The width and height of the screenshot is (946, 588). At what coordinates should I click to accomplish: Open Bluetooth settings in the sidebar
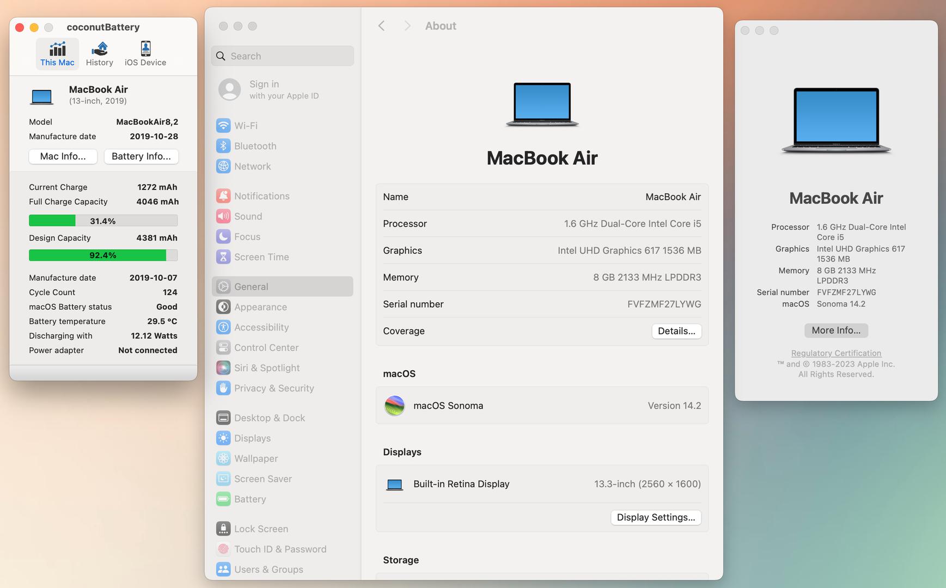click(255, 146)
